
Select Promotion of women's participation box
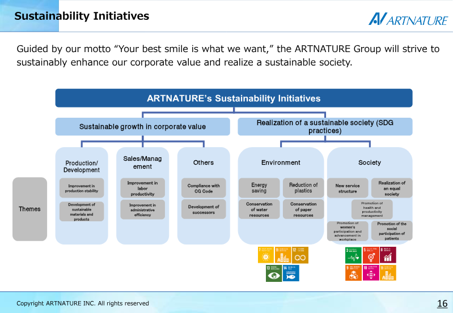point(348,231)
